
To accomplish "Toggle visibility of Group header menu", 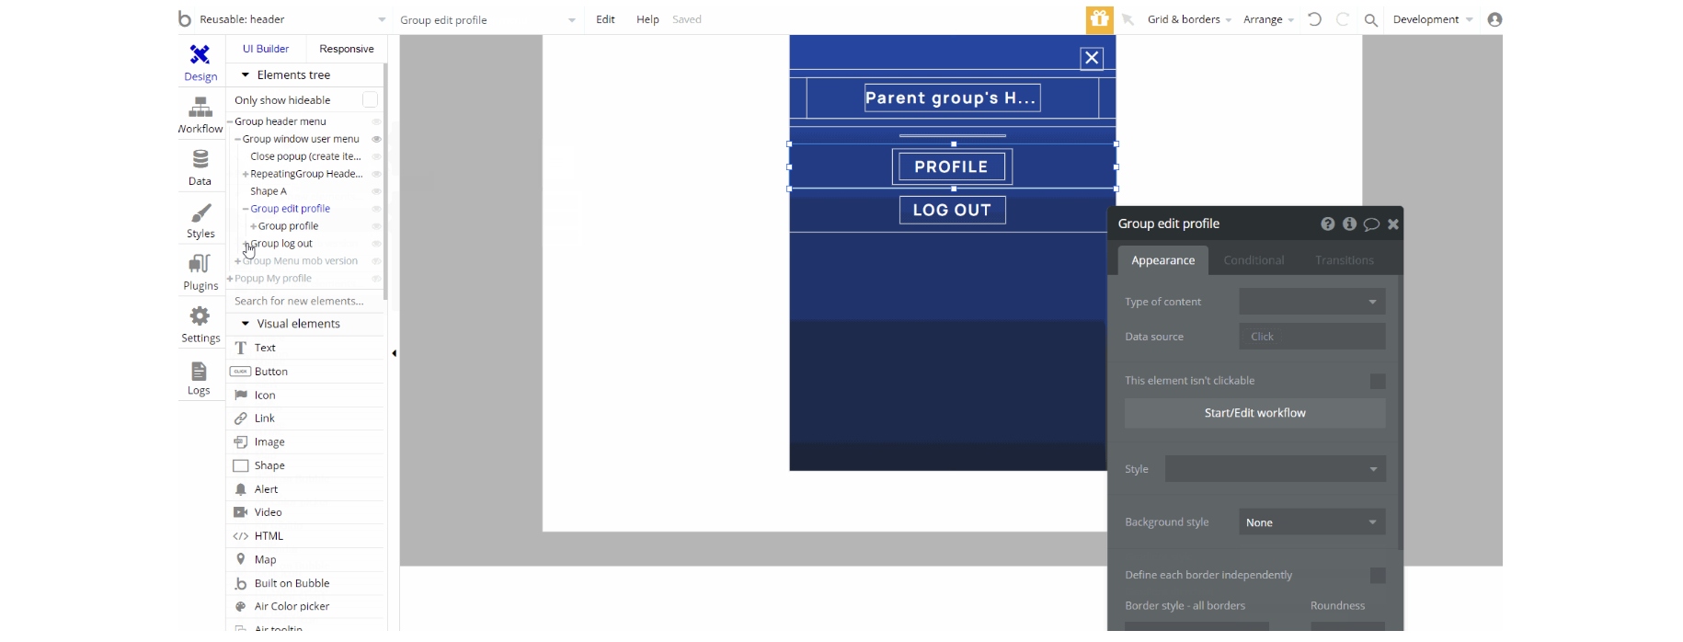I will [376, 121].
